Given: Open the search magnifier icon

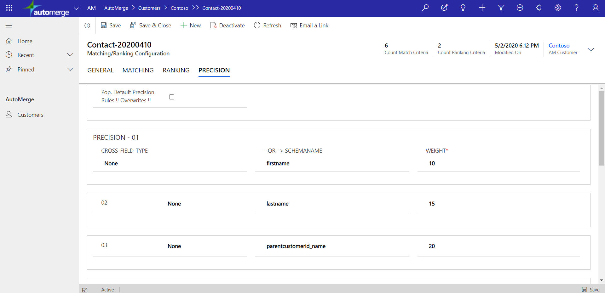Looking at the screenshot, I should (425, 8).
